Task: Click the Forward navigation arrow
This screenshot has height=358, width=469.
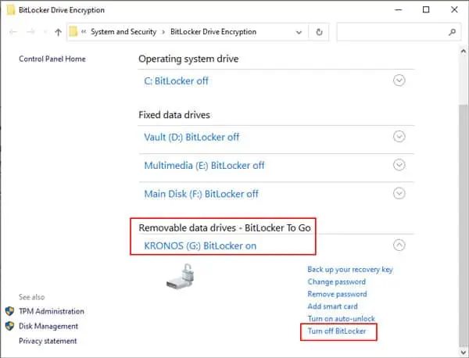Action: (30, 32)
